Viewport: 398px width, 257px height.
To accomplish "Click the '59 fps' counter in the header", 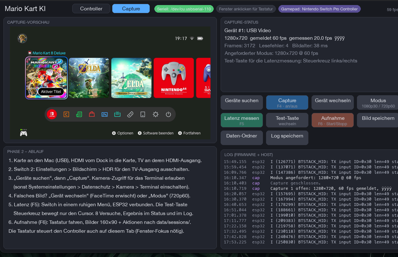I will point(392,10).
